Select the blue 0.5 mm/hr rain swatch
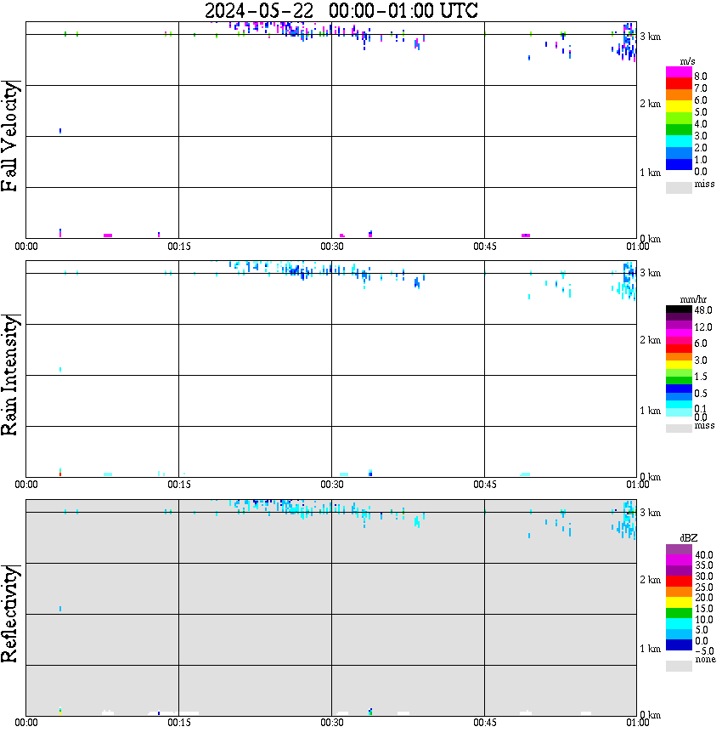The height and width of the screenshot is (738, 722). 679,389
